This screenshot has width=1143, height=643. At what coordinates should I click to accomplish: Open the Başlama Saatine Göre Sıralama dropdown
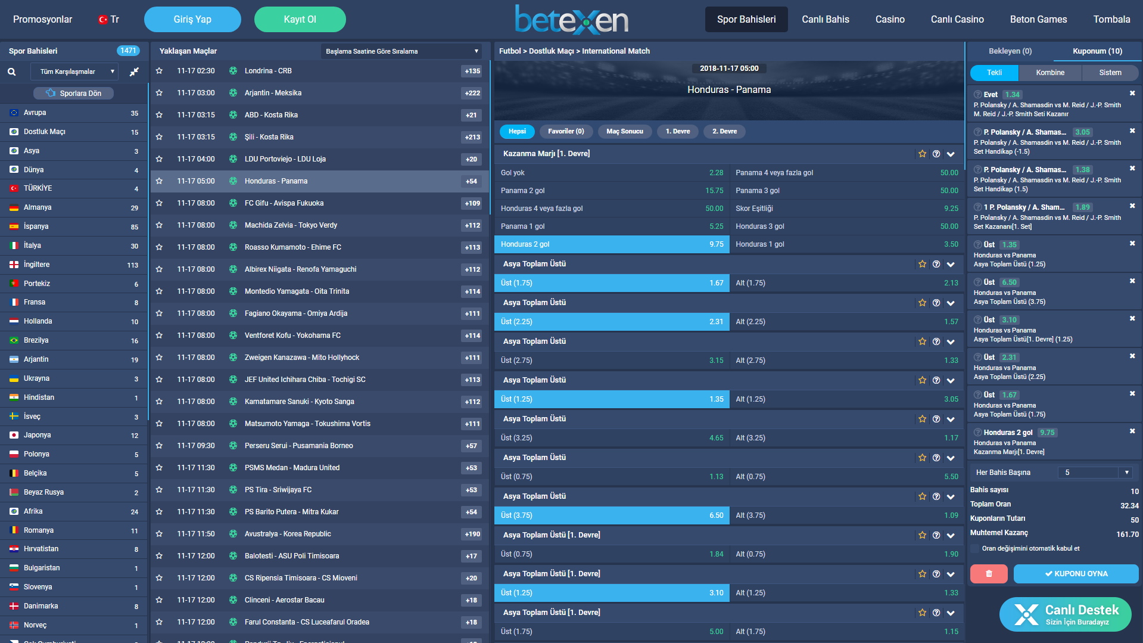tap(402, 51)
